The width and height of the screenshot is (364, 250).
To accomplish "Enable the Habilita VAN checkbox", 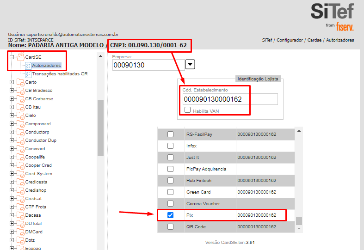I will [187, 110].
